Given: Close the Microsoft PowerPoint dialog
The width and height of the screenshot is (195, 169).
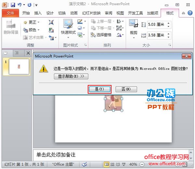Looking at the screenshot, I should [186, 56].
